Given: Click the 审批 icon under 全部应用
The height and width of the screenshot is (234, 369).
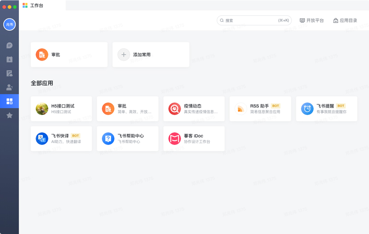Looking at the screenshot, I should pos(108,109).
